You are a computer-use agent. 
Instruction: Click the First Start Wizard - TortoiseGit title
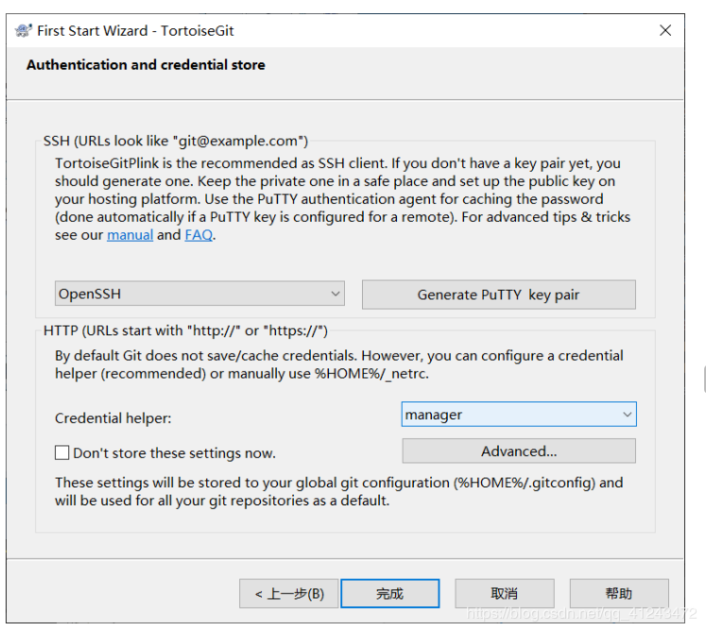135,30
